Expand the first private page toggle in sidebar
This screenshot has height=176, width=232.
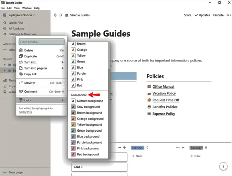coord(5,65)
